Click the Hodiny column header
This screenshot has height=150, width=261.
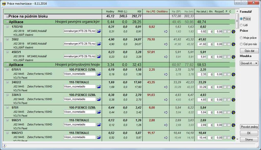click(x=110, y=11)
